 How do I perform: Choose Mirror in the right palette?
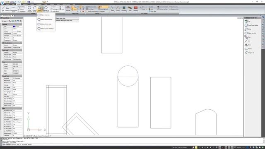pyautogui.click(x=248, y=45)
